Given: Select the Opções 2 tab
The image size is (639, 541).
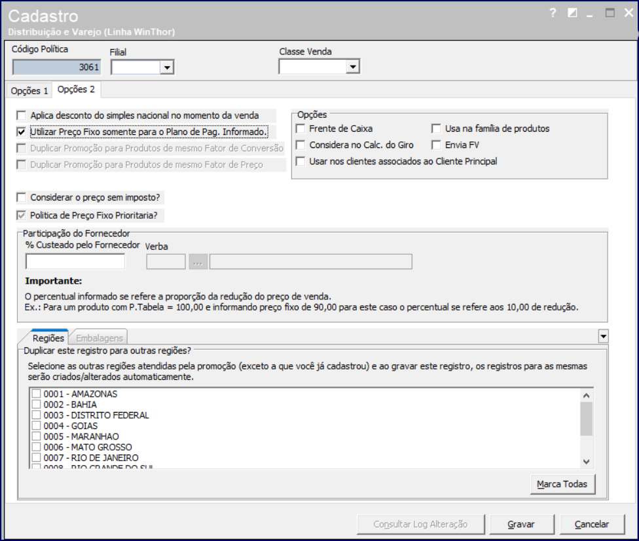Looking at the screenshot, I should coord(76,89).
